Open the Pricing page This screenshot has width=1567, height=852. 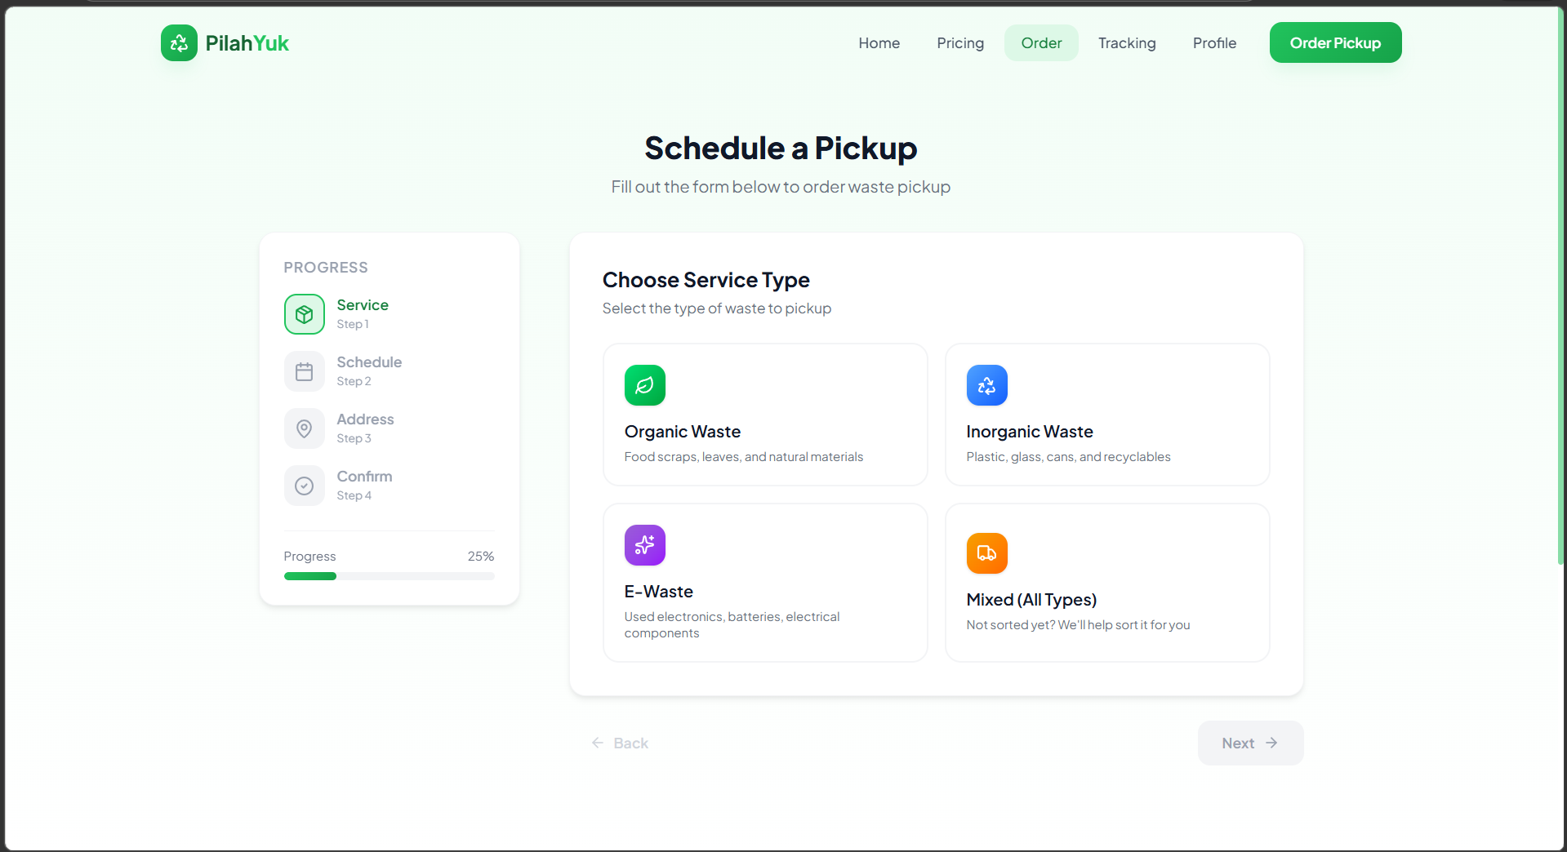tap(960, 43)
